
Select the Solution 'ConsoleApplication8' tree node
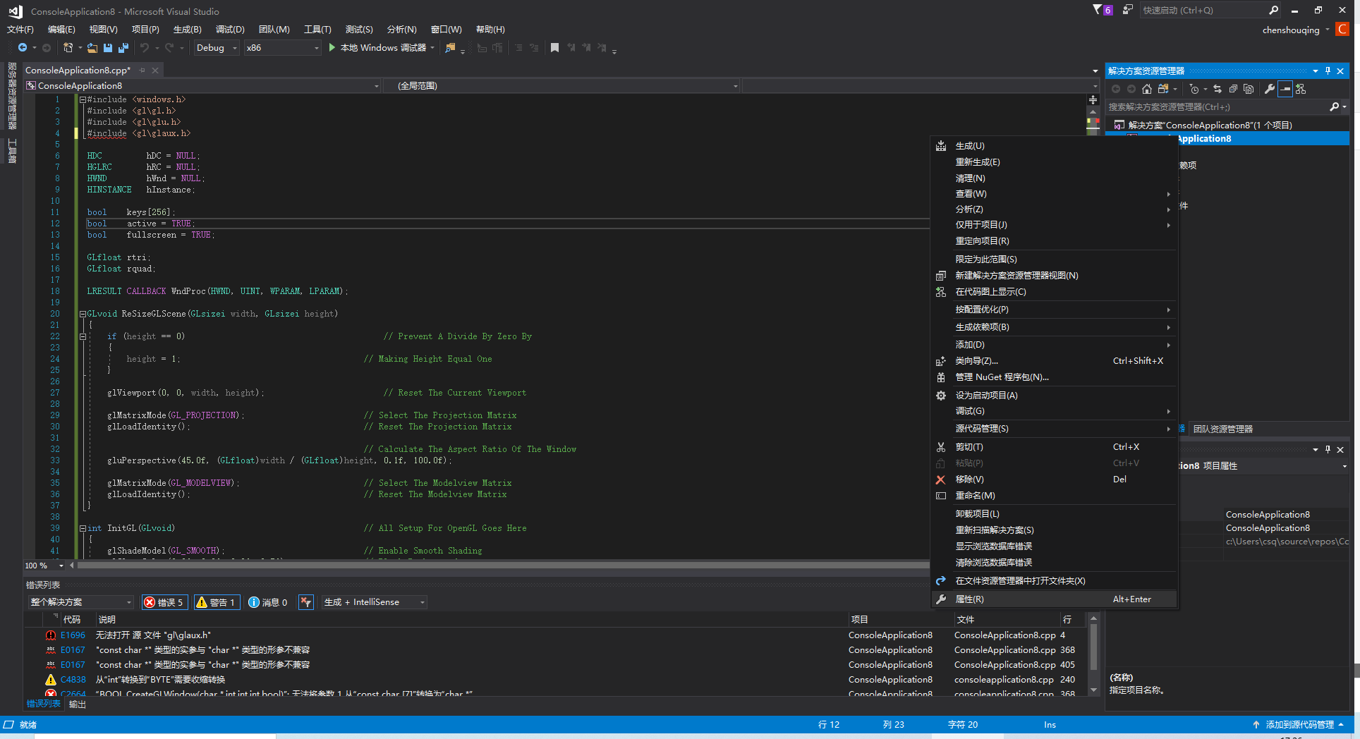[x=1210, y=125]
